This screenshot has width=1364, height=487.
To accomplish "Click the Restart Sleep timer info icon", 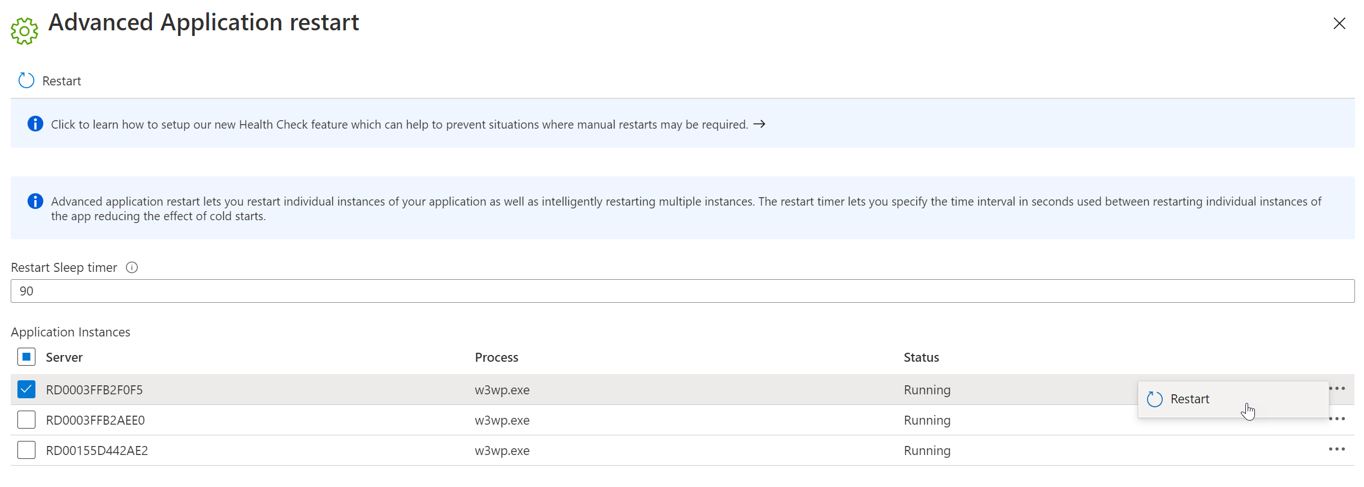I will coord(132,267).
